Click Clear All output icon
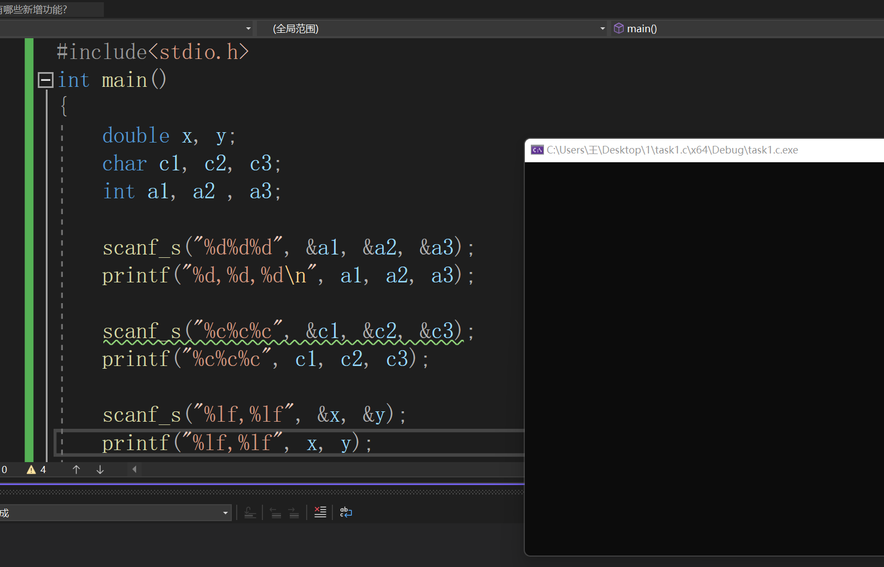This screenshot has height=567, width=884. click(x=320, y=512)
